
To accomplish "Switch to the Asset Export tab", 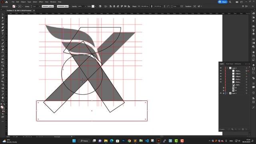I will click(230, 64).
